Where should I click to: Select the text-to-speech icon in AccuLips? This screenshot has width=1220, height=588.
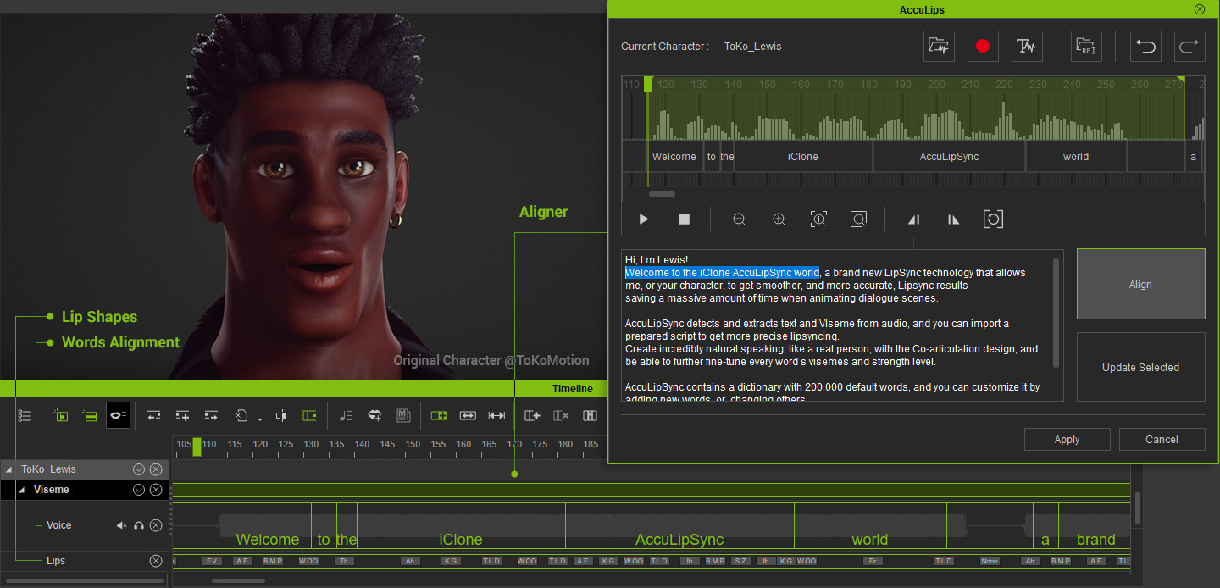(1027, 46)
